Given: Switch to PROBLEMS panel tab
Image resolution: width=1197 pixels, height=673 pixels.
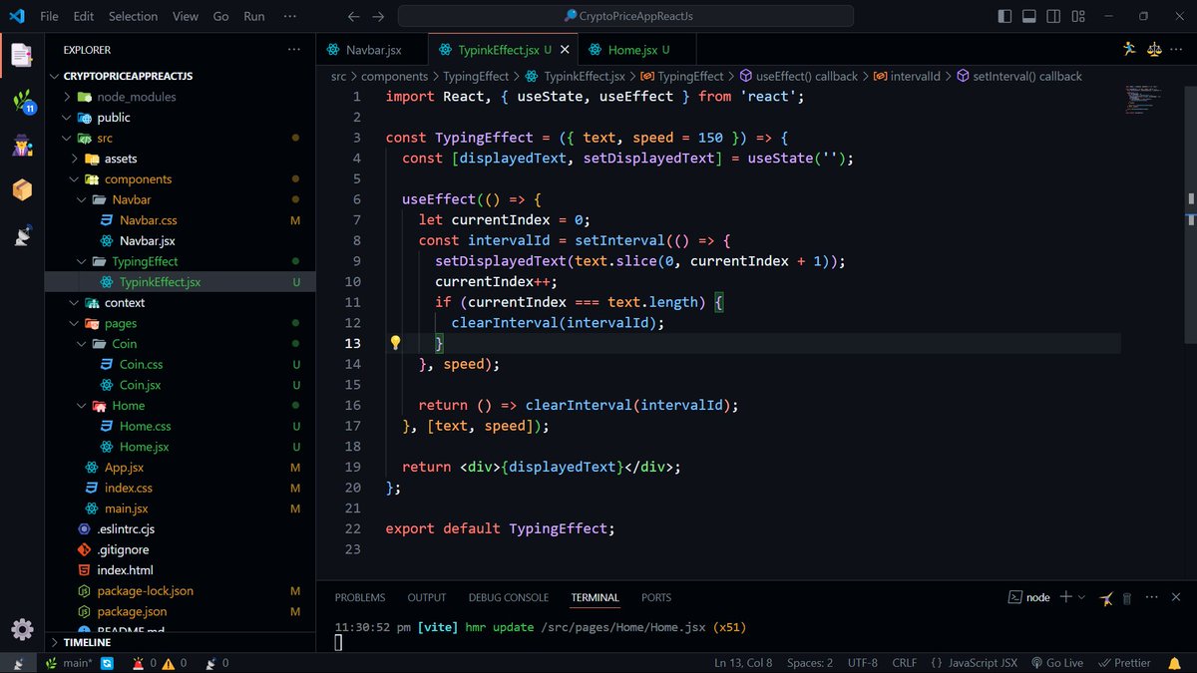Looking at the screenshot, I should (x=360, y=597).
